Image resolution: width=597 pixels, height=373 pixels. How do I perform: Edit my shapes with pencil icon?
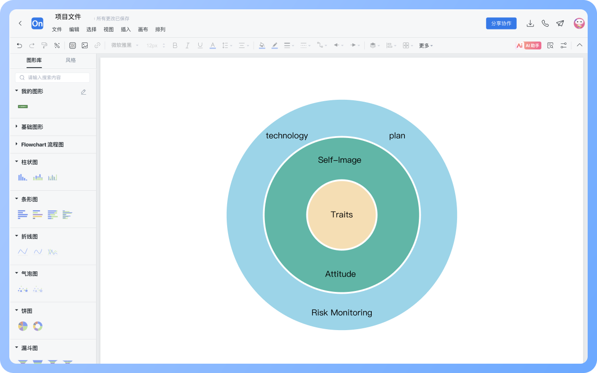(83, 92)
